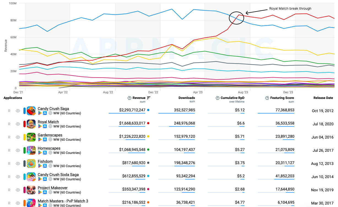The height and width of the screenshot is (207, 338).
Task: Click the Candy Crush Saga app icon
Action: pyautogui.click(x=31, y=111)
